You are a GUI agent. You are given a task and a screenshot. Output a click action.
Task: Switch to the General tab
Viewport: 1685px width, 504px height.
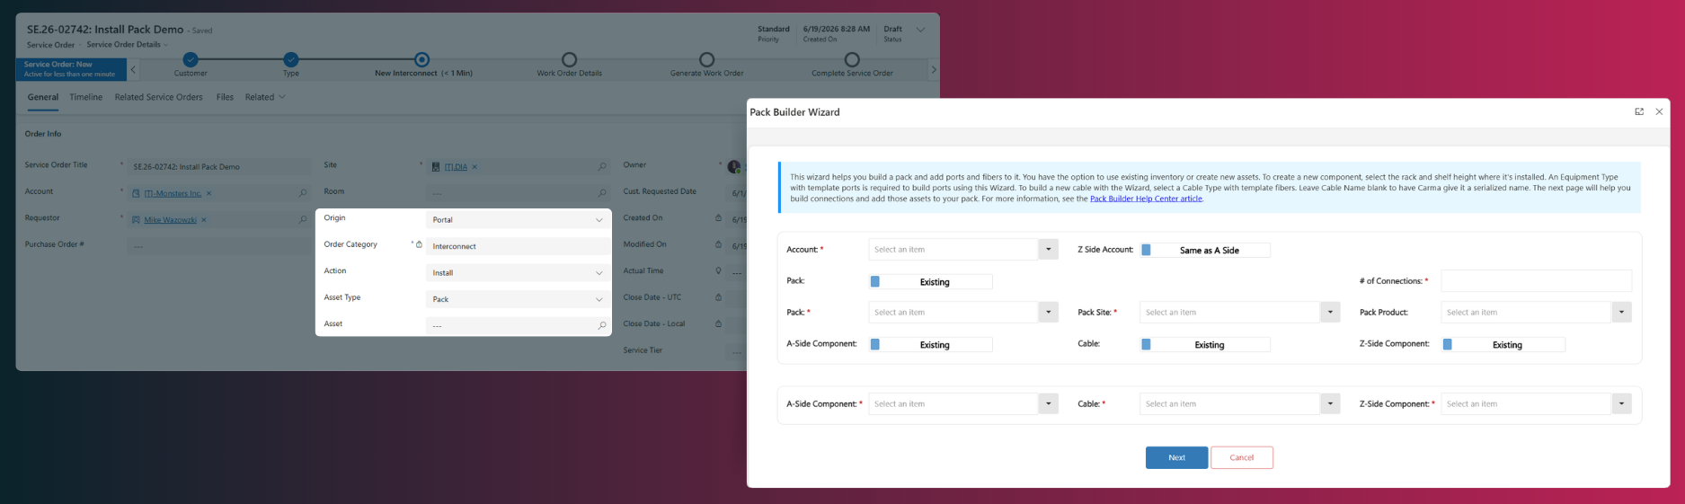[43, 97]
